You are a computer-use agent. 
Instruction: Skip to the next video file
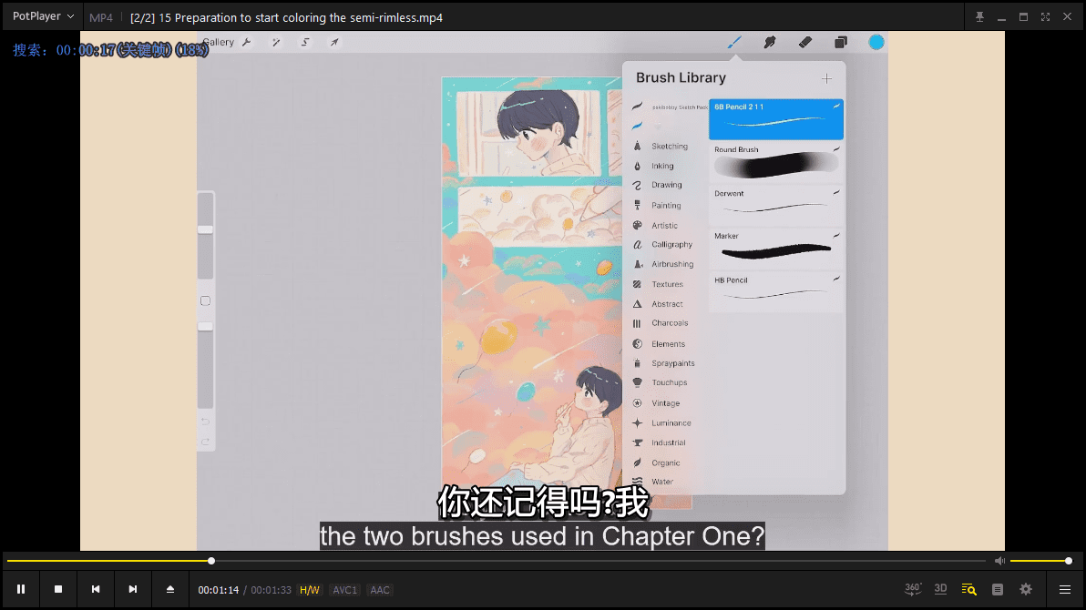click(x=132, y=589)
